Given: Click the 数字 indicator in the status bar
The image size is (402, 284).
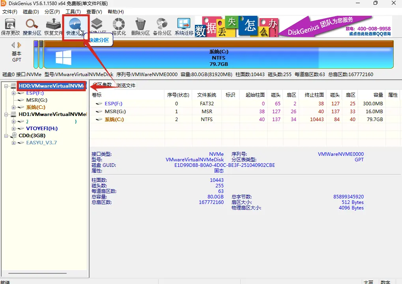Looking at the screenshot, I should click(385, 282).
